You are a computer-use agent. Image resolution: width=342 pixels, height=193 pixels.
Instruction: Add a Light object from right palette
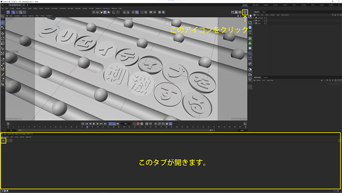pos(250,79)
